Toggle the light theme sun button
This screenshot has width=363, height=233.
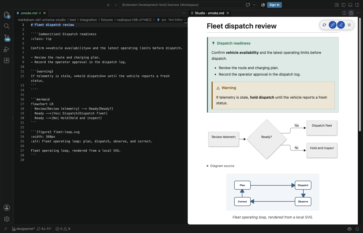tap(349, 25)
